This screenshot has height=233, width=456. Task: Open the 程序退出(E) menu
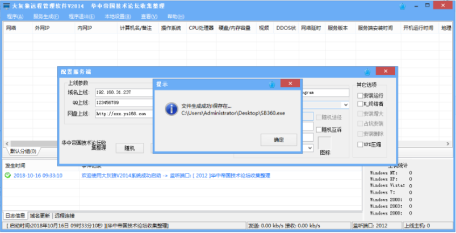point(81,16)
